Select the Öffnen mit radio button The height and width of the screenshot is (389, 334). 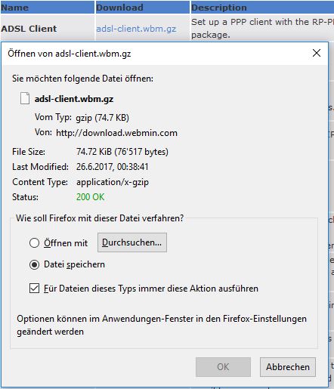pos(34,243)
